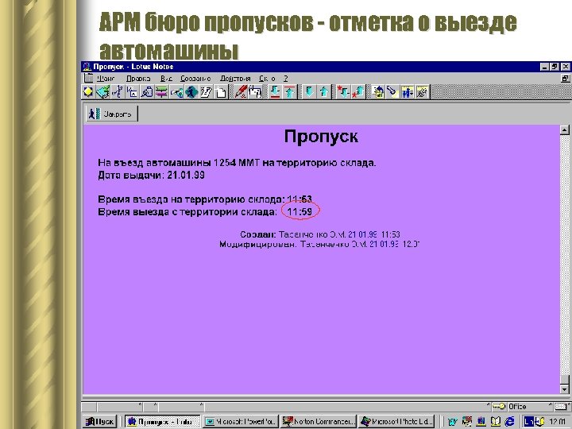Click the pointing hand SmartIcon
This screenshot has height=429, width=572.
pos(176,92)
